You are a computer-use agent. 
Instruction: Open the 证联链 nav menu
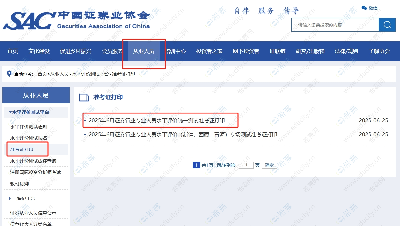coord(277,51)
